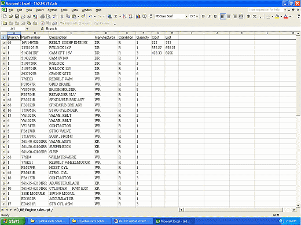301x225 pixels.
Task: Expand the Undo history dropdown arrow
Action: (x=95, y=17)
